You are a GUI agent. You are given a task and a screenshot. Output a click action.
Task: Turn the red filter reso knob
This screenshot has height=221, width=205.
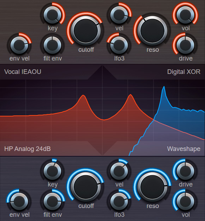pos(152,31)
